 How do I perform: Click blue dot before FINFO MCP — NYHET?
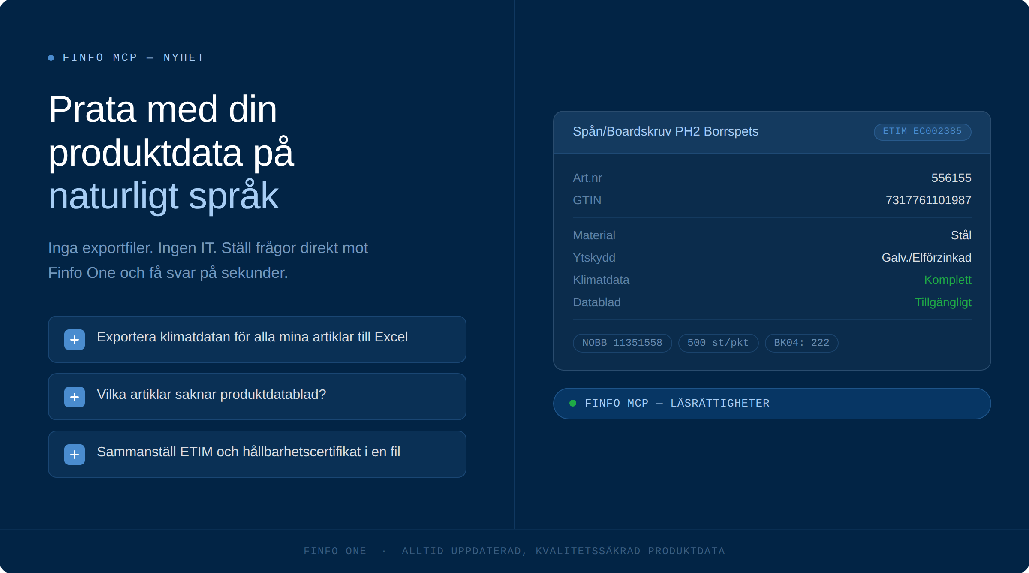51,57
